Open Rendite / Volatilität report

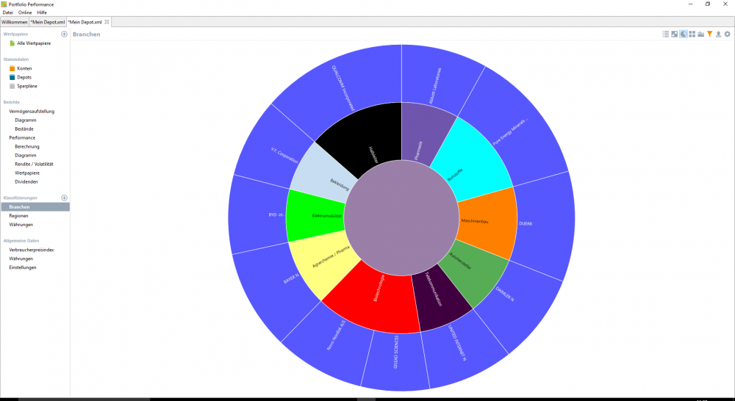(34, 164)
